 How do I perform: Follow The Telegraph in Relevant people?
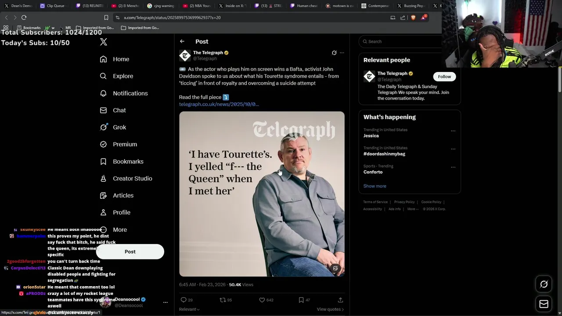(444, 76)
